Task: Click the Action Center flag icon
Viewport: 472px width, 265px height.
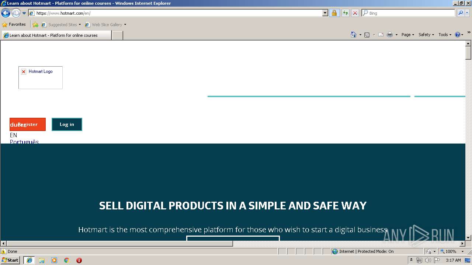Action: pos(437,260)
